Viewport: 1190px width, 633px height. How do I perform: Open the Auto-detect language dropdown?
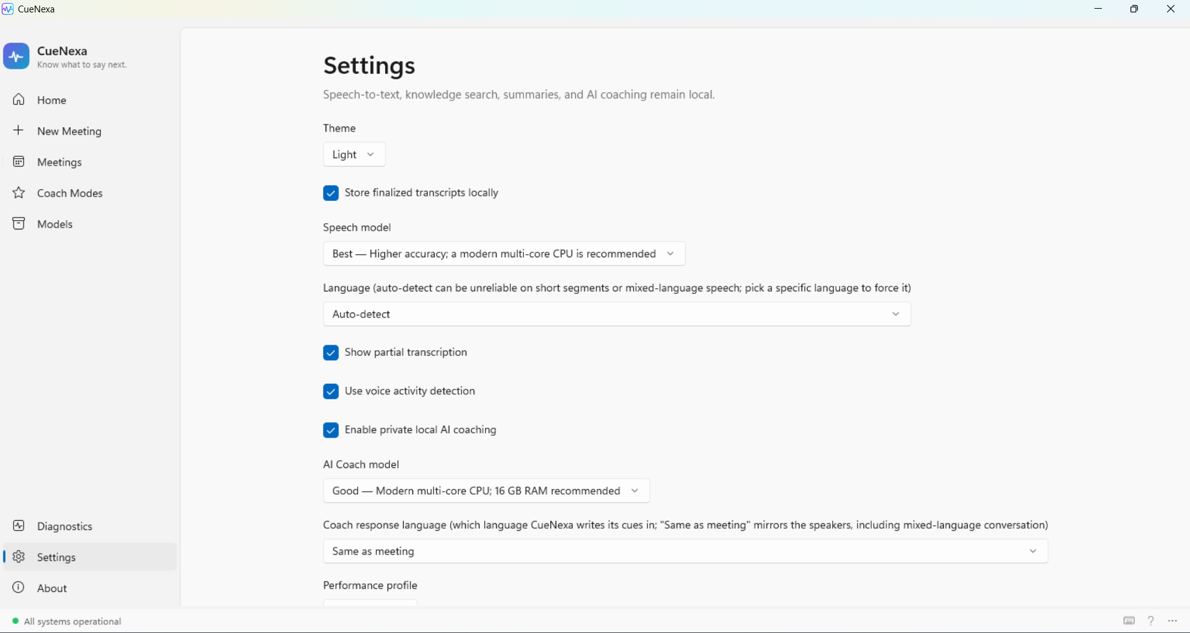click(x=617, y=314)
